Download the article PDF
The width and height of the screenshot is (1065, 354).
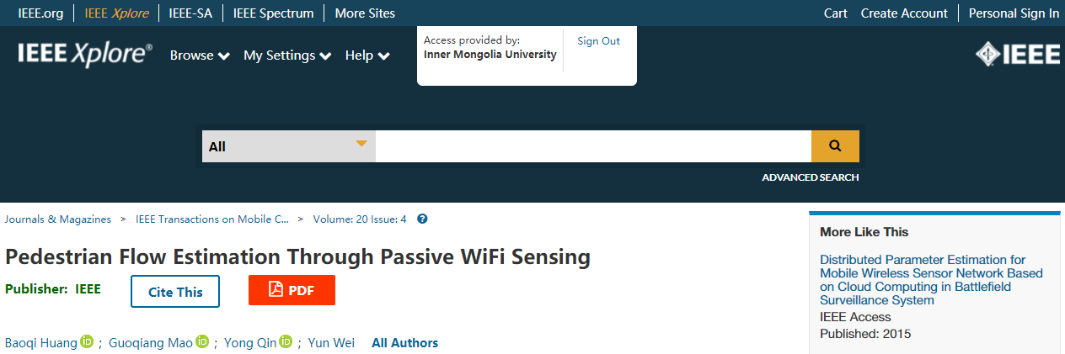click(x=292, y=290)
